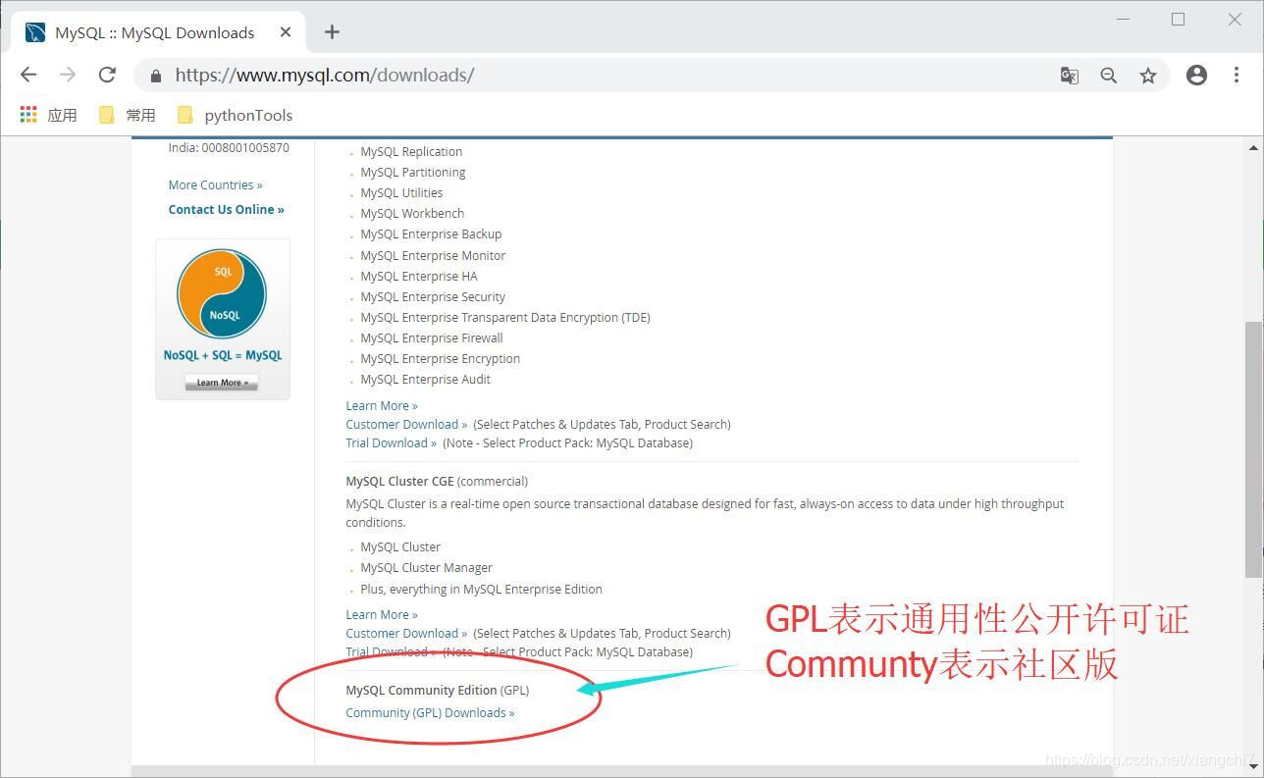The image size is (1264, 778).
Task: Click the MySQL Enterprise Backup item
Action: pyautogui.click(x=431, y=233)
